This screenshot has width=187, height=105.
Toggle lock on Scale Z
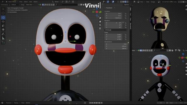(x=126, y=39)
